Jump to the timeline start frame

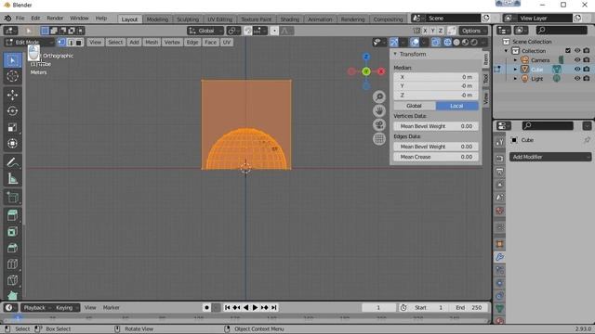pyautogui.click(x=227, y=307)
